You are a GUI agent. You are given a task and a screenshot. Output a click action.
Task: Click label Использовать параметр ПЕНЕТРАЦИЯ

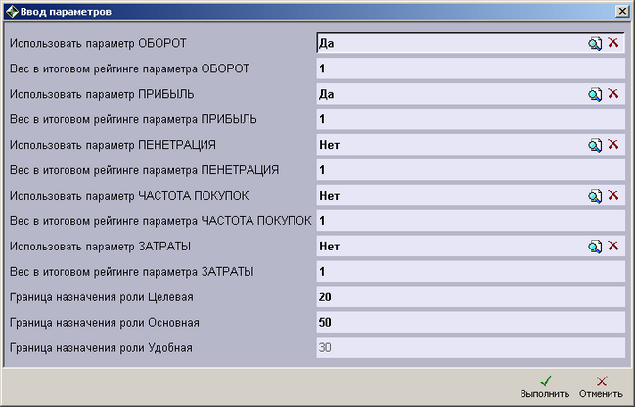click(x=113, y=145)
